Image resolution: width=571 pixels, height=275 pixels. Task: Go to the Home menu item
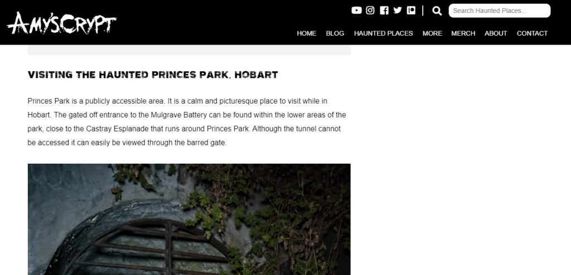307,33
